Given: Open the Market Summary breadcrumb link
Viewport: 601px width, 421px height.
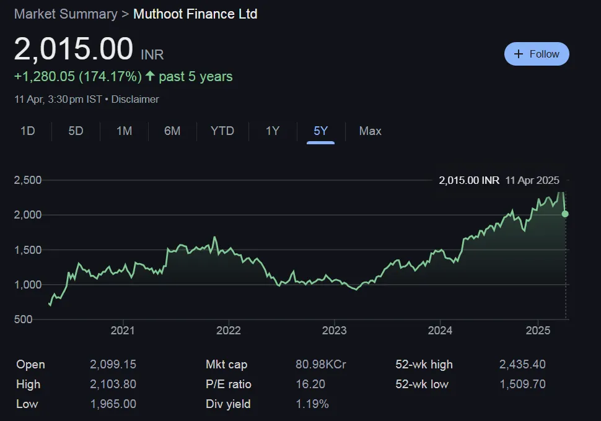Looking at the screenshot, I should (66, 14).
